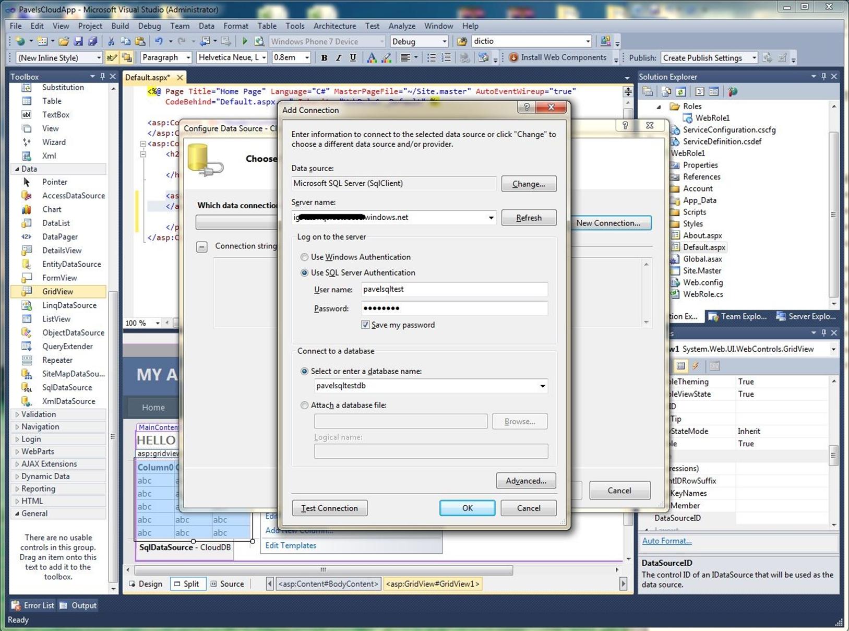Viewport: 849px width, 631px height.
Task: Click the Install Web Components icon
Action: [x=513, y=57]
